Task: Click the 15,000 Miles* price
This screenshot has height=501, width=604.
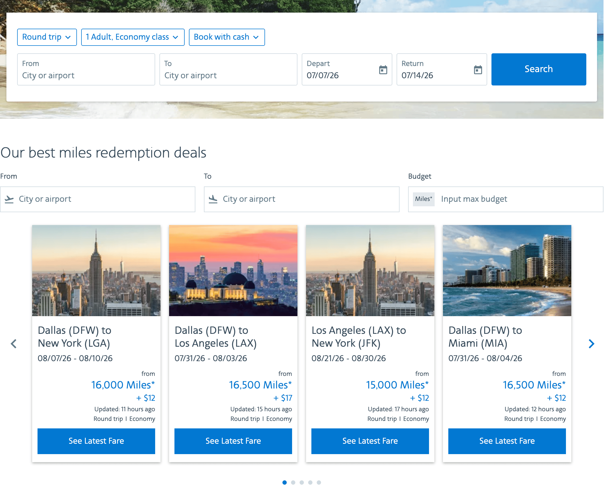Action: point(397,385)
